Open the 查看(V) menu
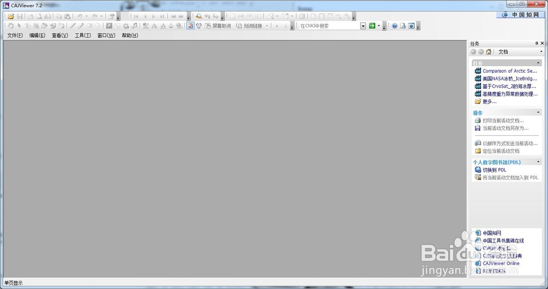 [x=60, y=35]
